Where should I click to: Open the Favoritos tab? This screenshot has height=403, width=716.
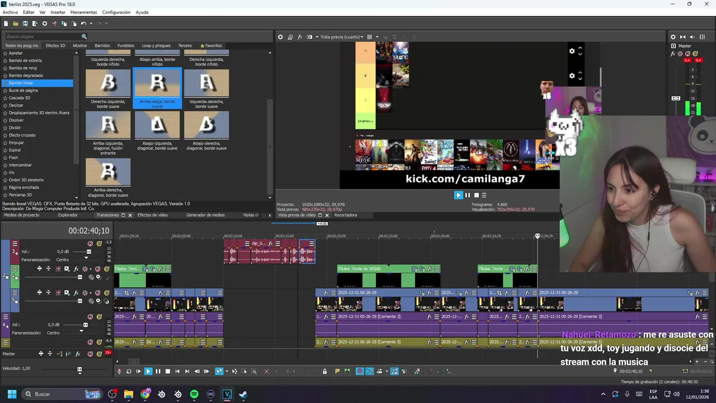(211, 46)
